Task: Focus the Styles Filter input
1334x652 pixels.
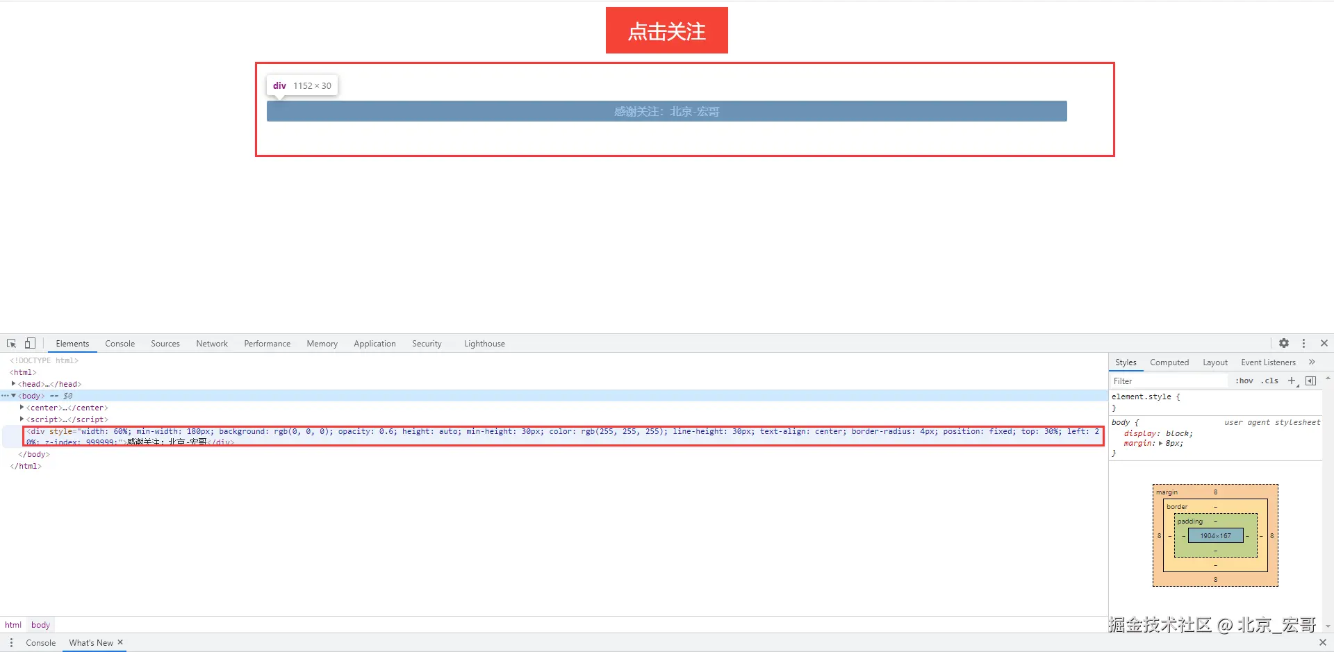Action: tap(1169, 381)
